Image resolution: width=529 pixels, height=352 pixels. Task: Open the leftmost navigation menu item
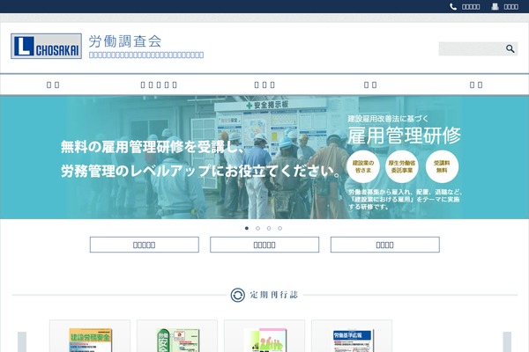(x=53, y=84)
